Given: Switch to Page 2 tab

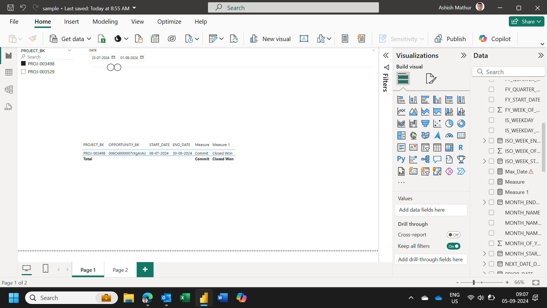Looking at the screenshot, I should point(120,270).
